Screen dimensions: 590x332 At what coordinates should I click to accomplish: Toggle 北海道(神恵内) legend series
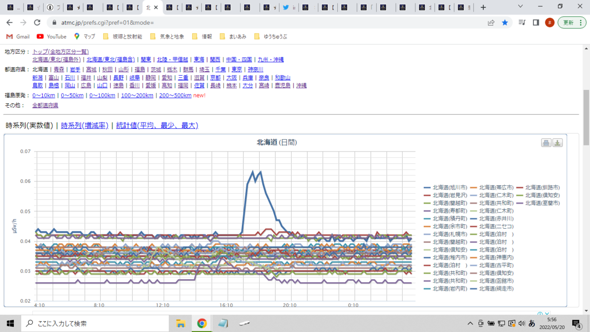(x=492, y=257)
